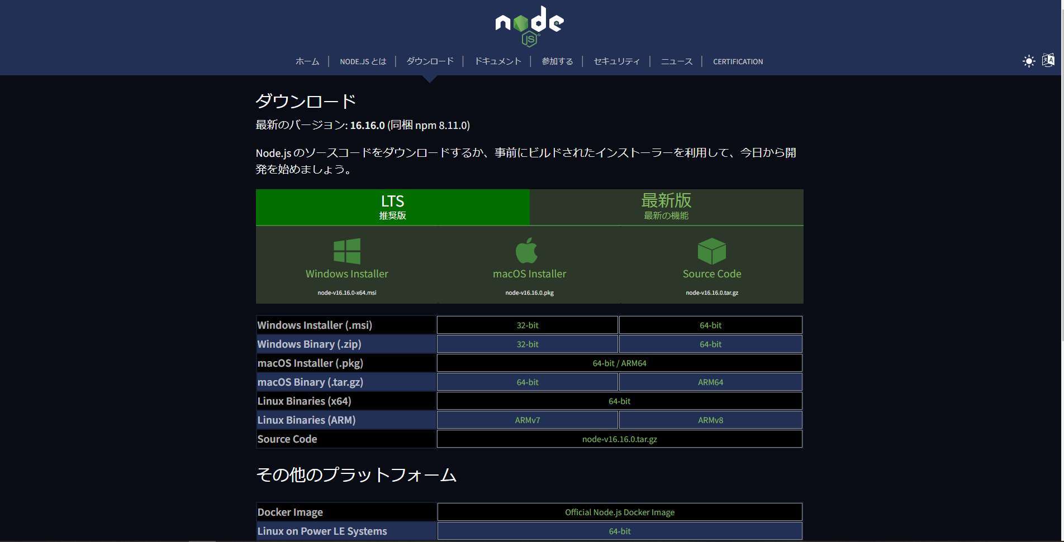Click the Linux Binaries (ARM) row label
Viewport: 1064px width, 542px height.
[306, 420]
